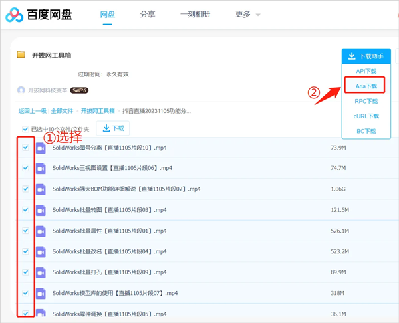Open the 更多 menu
The height and width of the screenshot is (323, 399).
[243, 14]
